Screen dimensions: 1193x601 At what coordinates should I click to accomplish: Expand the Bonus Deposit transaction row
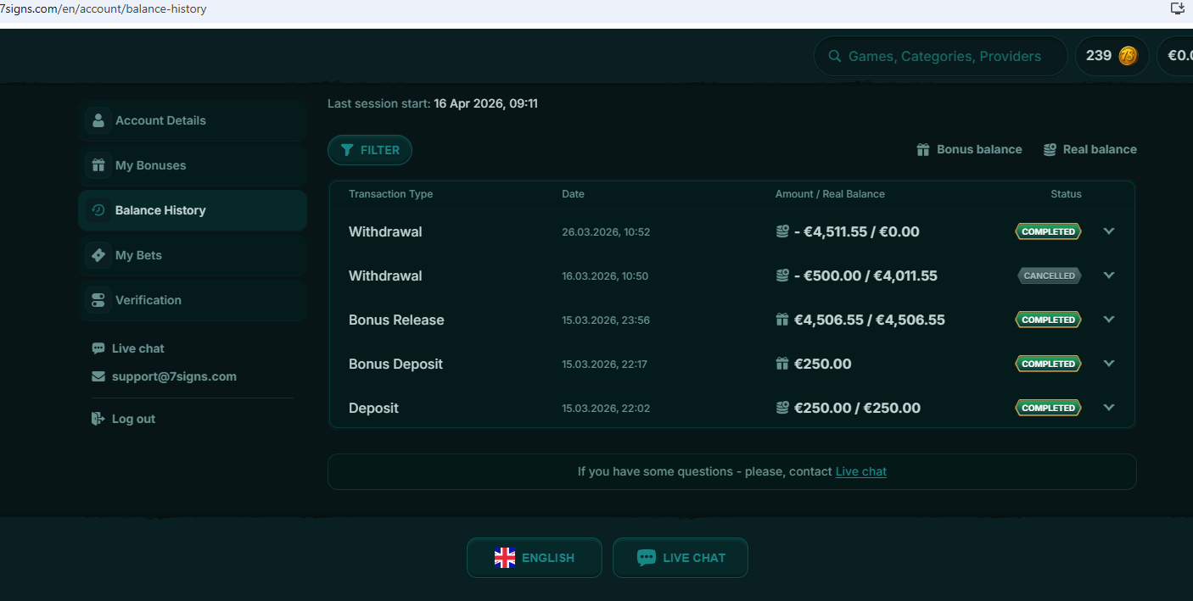[1108, 364]
